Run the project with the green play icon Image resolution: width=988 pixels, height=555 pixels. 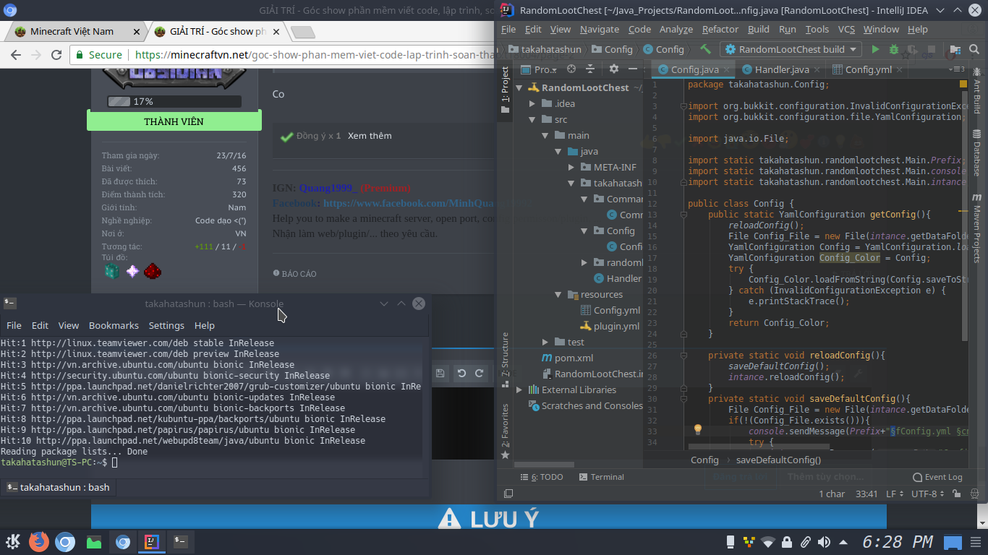tap(875, 49)
